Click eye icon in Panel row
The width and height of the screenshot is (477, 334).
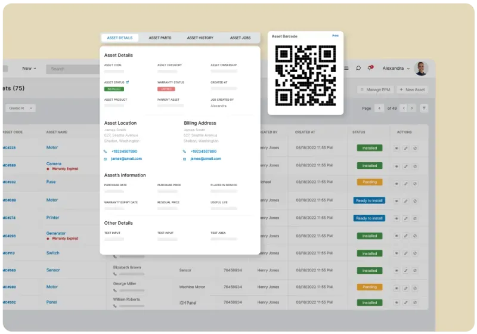(397, 302)
